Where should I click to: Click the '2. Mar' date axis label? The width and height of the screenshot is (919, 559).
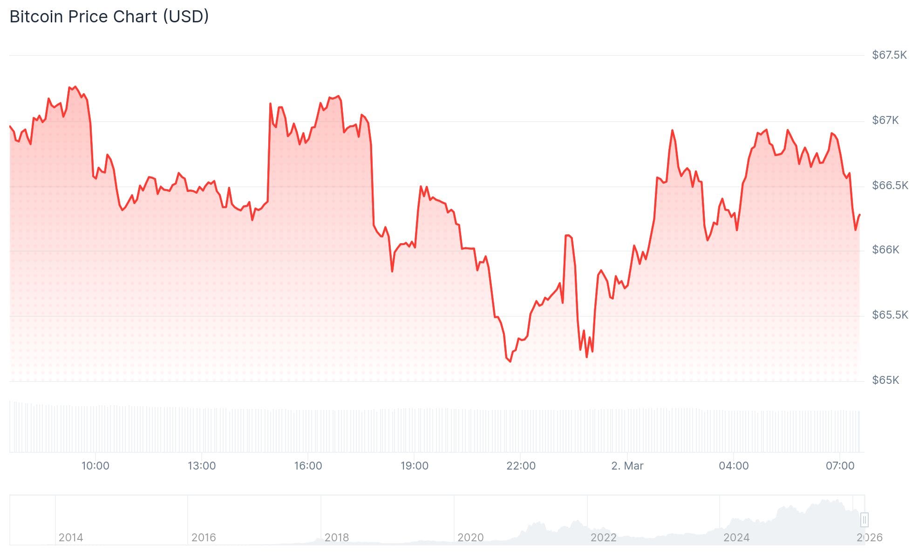click(x=627, y=466)
